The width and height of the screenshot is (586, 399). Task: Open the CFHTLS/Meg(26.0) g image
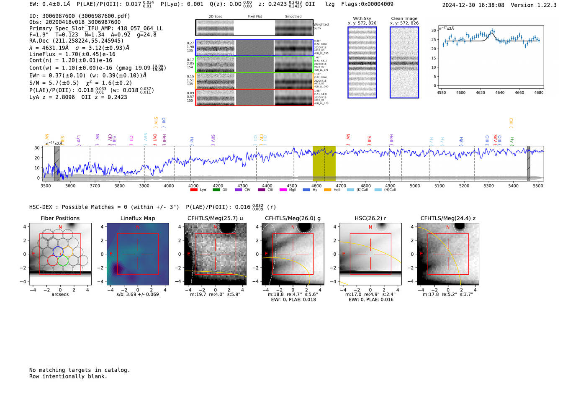click(x=293, y=254)
